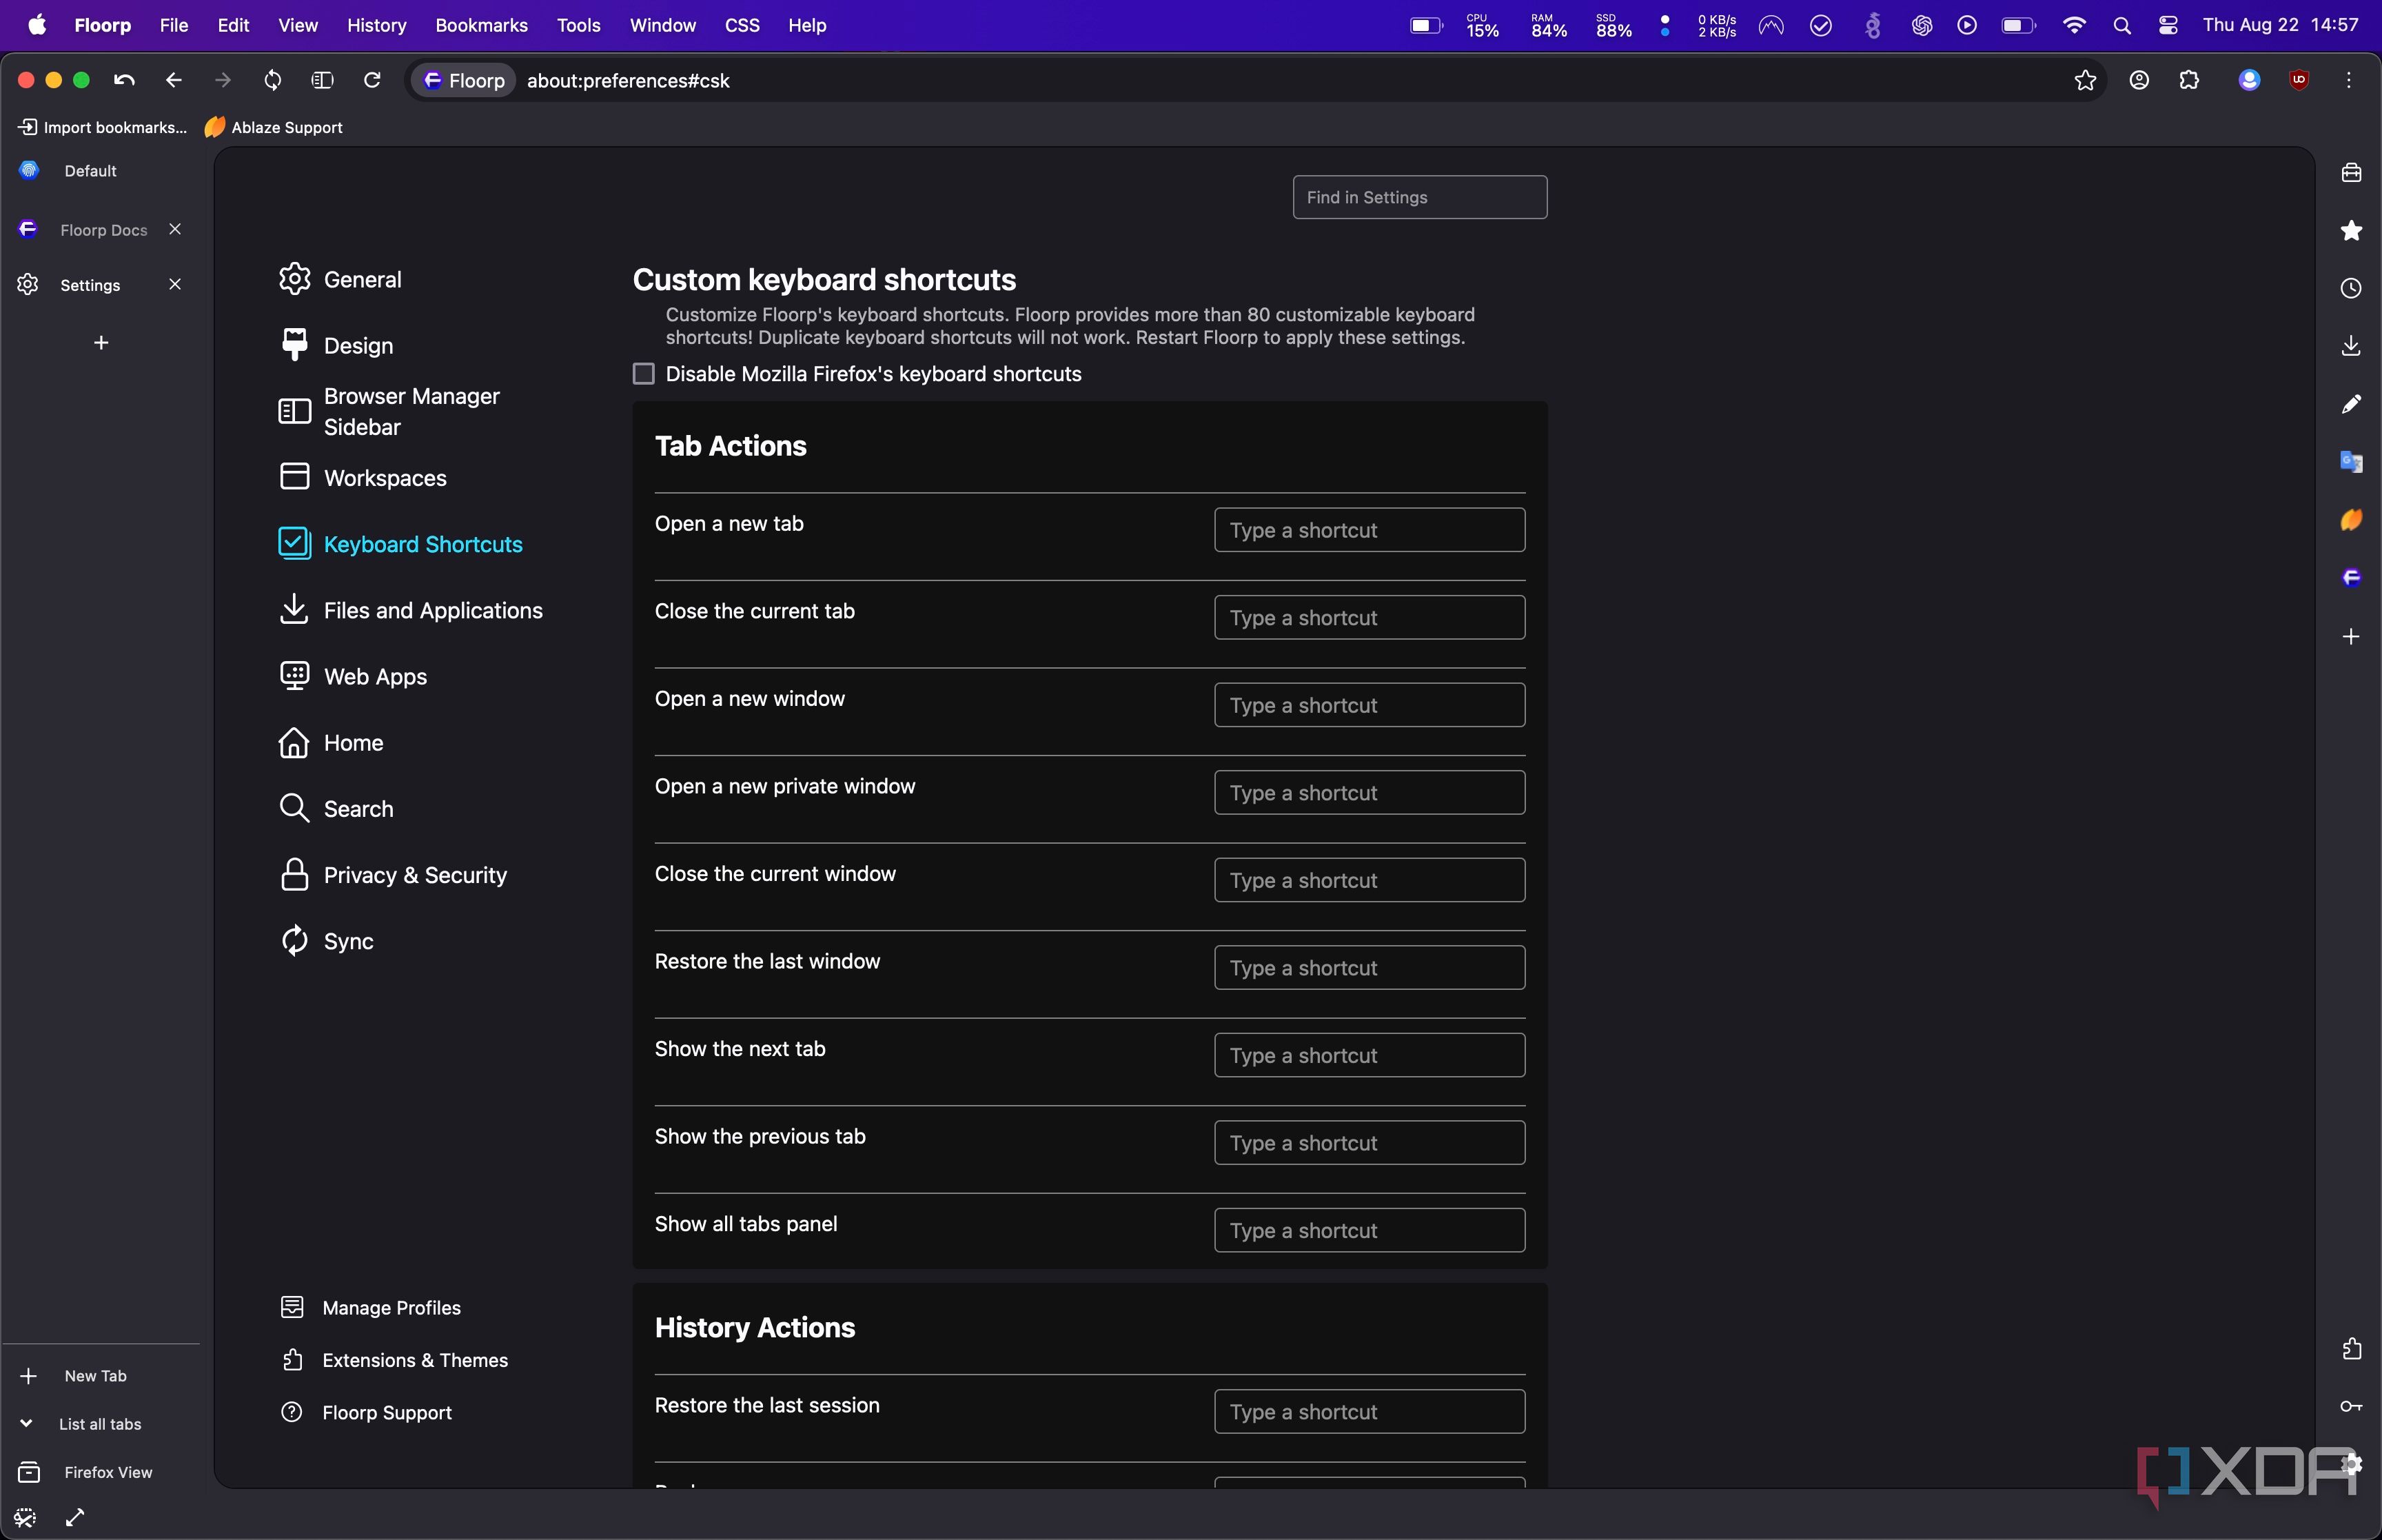This screenshot has width=2382, height=1540.
Task: Expand the List all tabs chevron
Action: pos(27,1424)
